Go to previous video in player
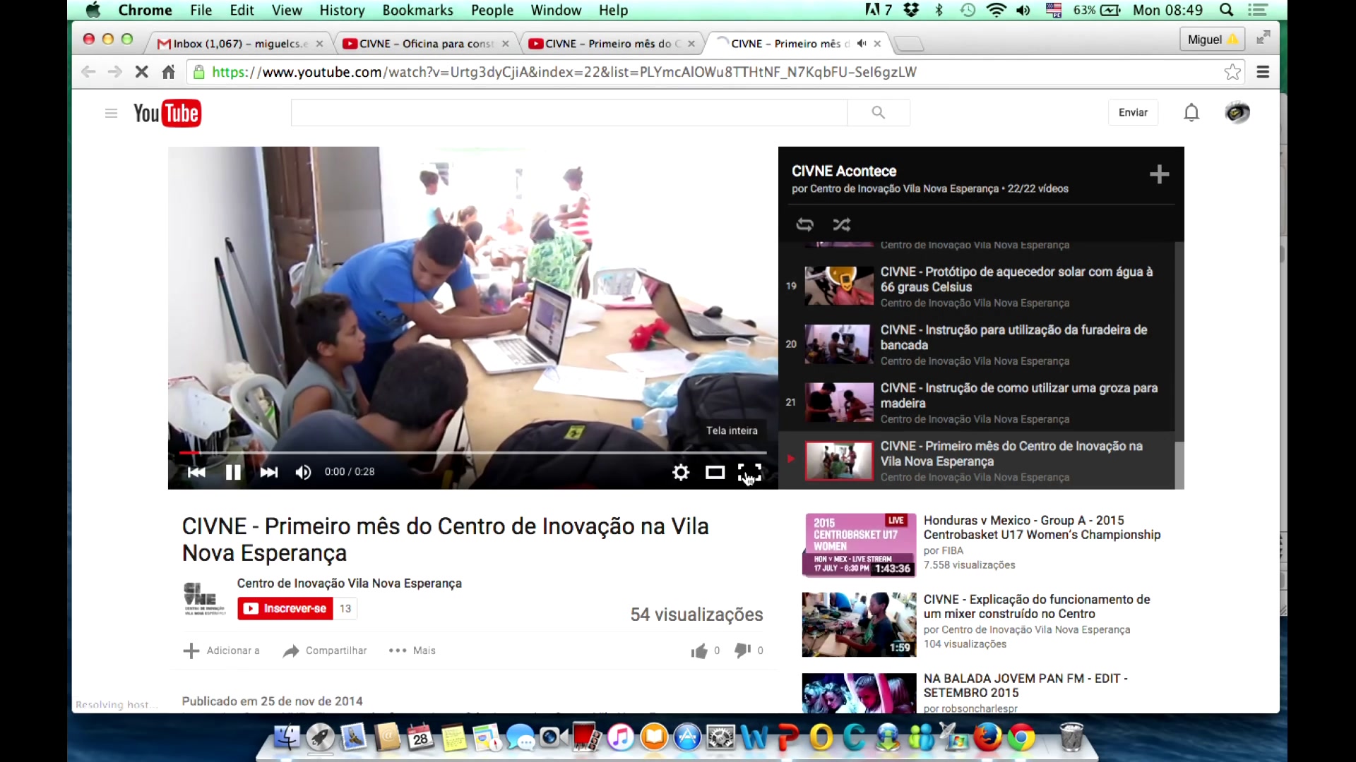Screen dimensions: 1356x762 click(196, 472)
